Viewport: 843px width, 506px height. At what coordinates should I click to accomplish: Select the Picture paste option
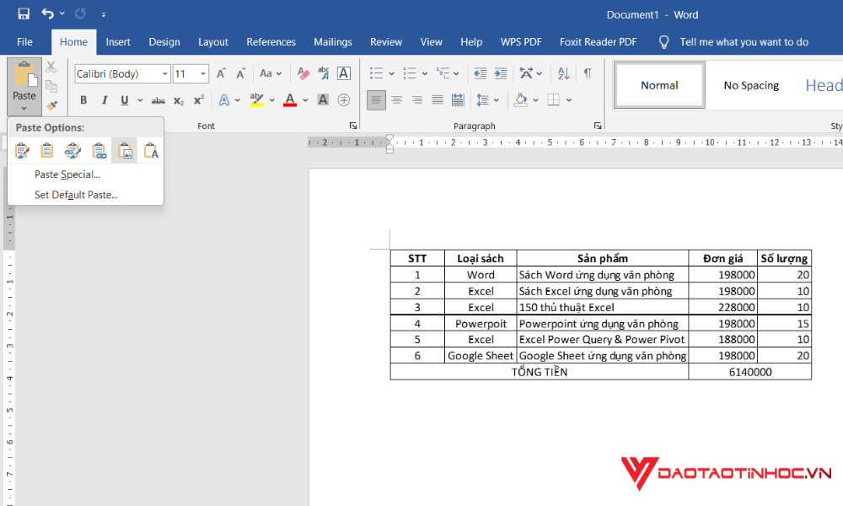tap(123, 150)
